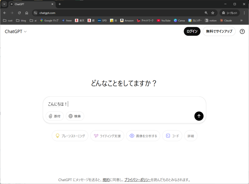Open the blog bookmarks folder
This screenshot has height=184, width=249.
pyautogui.click(x=21, y=21)
